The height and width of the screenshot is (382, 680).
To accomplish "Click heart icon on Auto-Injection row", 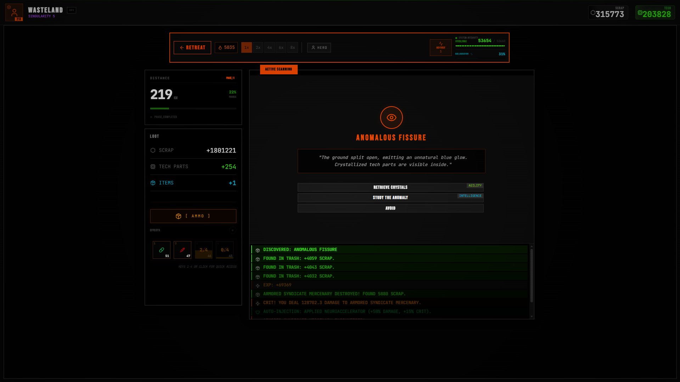I will coord(258,312).
